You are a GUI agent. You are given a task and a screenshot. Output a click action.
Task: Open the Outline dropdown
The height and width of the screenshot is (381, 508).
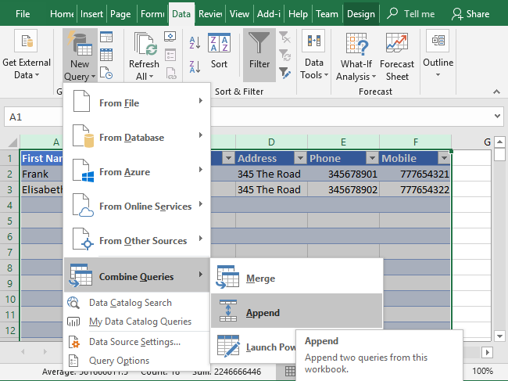click(x=438, y=54)
